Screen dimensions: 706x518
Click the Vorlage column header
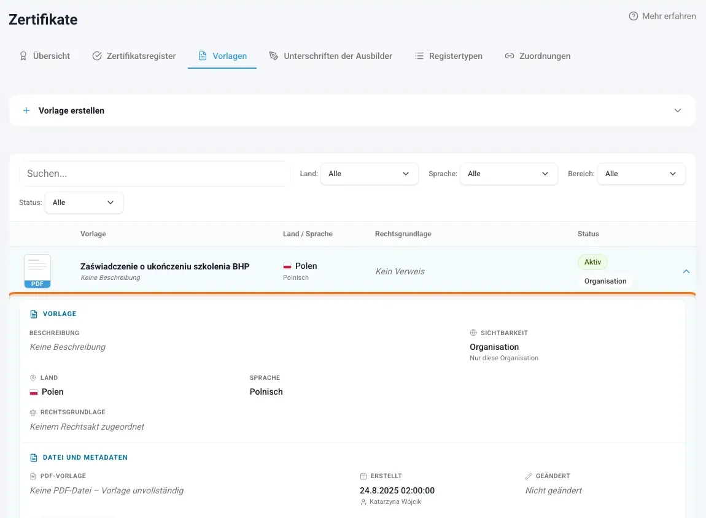93,234
